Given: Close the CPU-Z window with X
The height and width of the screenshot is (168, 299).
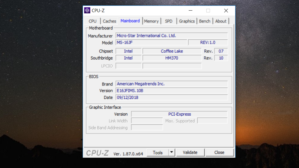Looking at the screenshot, I should [226, 11].
